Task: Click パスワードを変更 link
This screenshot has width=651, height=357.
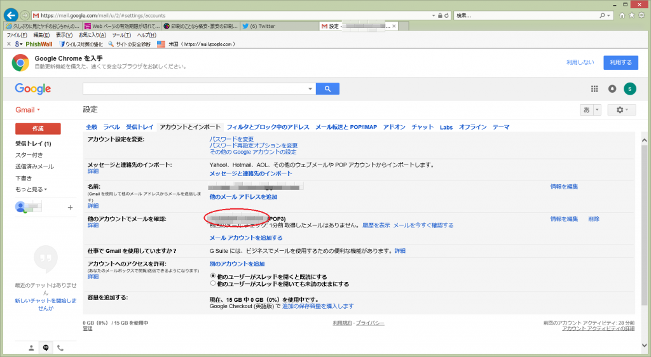Action: coord(231,139)
